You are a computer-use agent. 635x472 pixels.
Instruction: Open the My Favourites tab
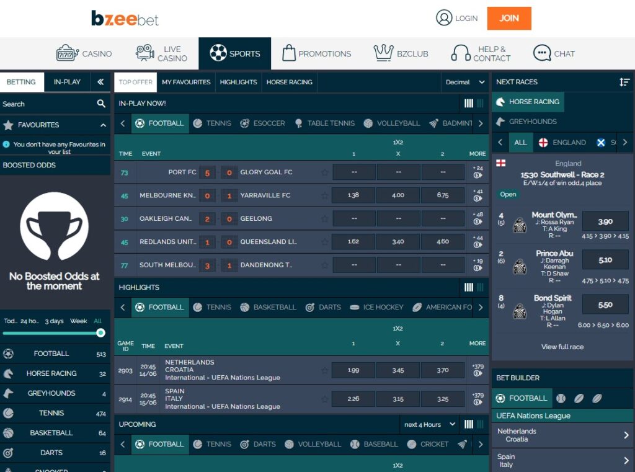click(186, 82)
